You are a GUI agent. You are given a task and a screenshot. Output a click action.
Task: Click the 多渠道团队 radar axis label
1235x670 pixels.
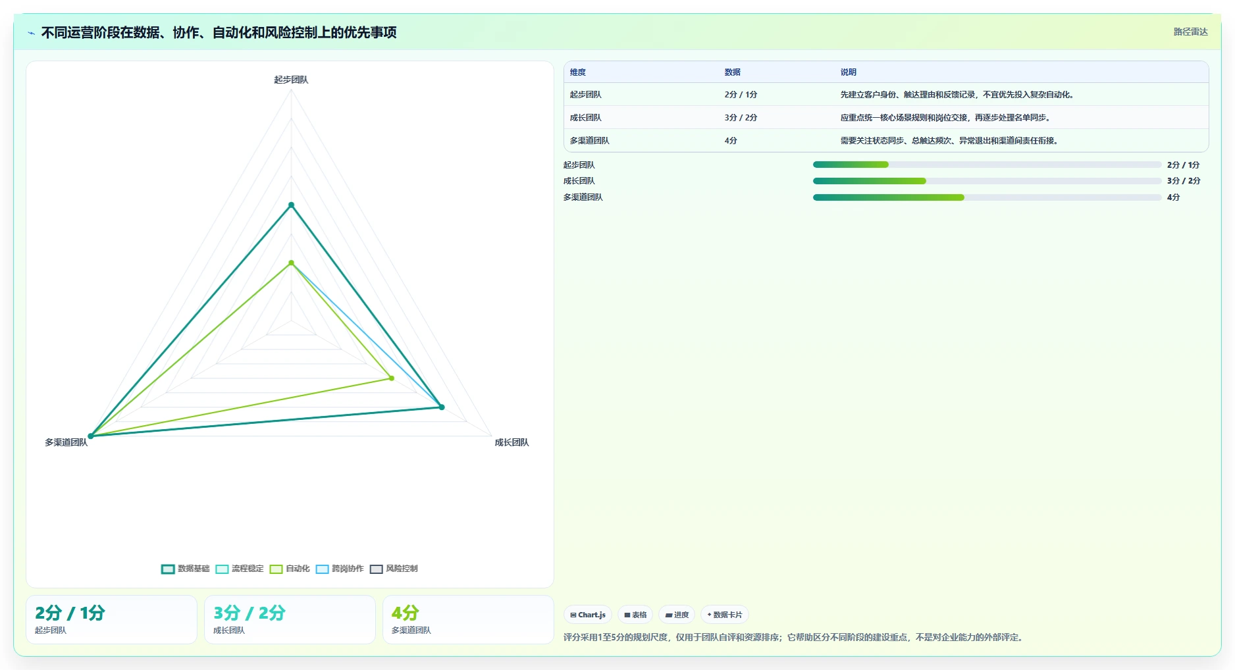click(x=66, y=442)
